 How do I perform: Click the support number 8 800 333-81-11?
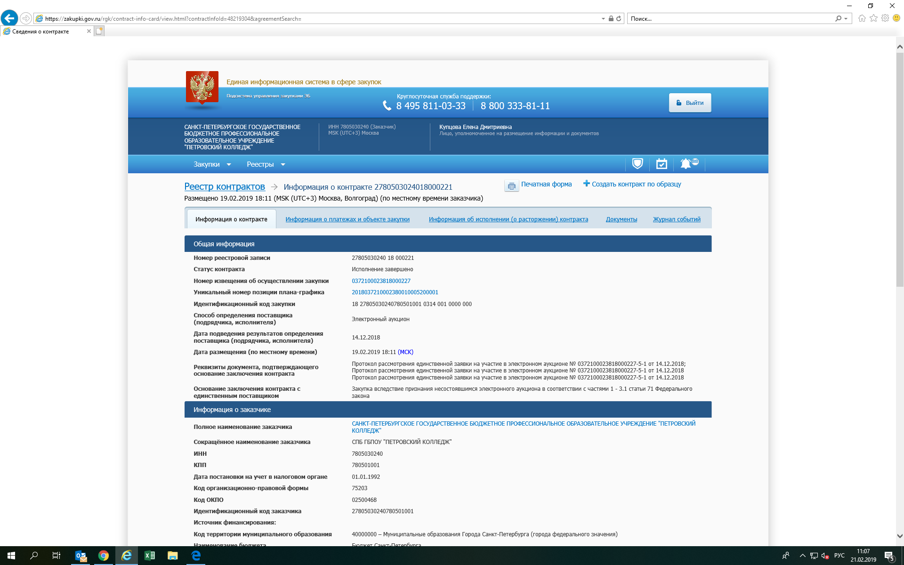click(x=515, y=106)
